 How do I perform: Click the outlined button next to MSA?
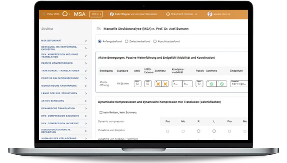(x=96, y=14)
